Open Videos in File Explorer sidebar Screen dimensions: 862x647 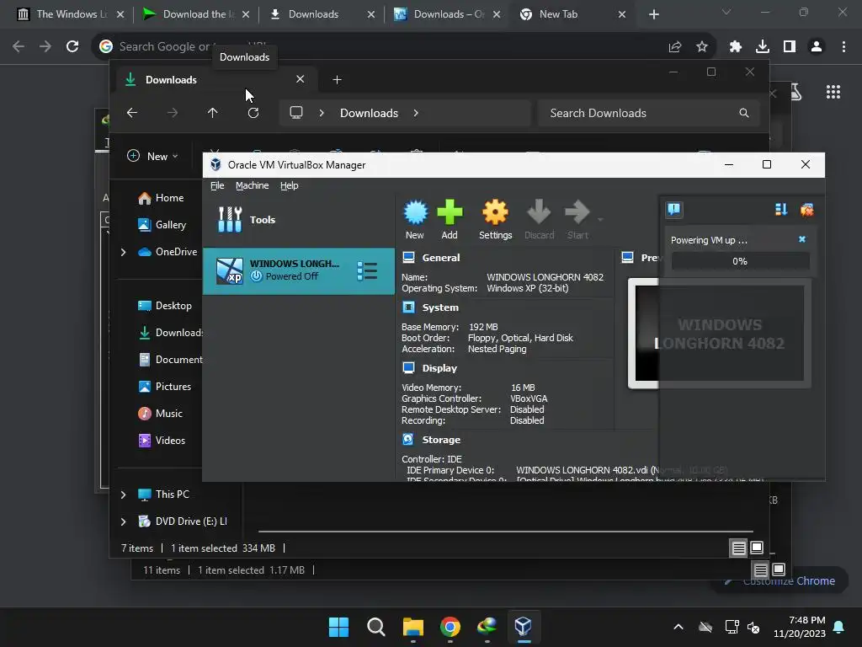tap(162, 440)
